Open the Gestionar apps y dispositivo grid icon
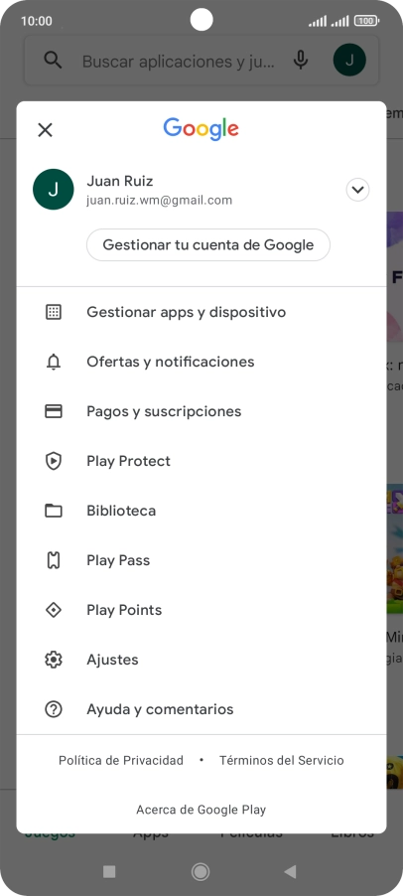 [x=54, y=312]
